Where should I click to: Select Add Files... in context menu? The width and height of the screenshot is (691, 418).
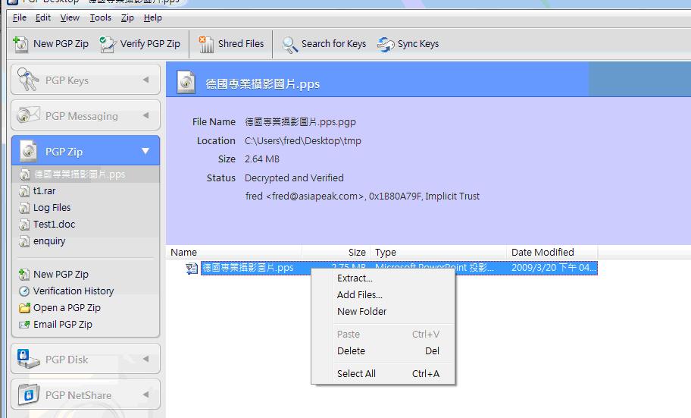[x=359, y=295]
